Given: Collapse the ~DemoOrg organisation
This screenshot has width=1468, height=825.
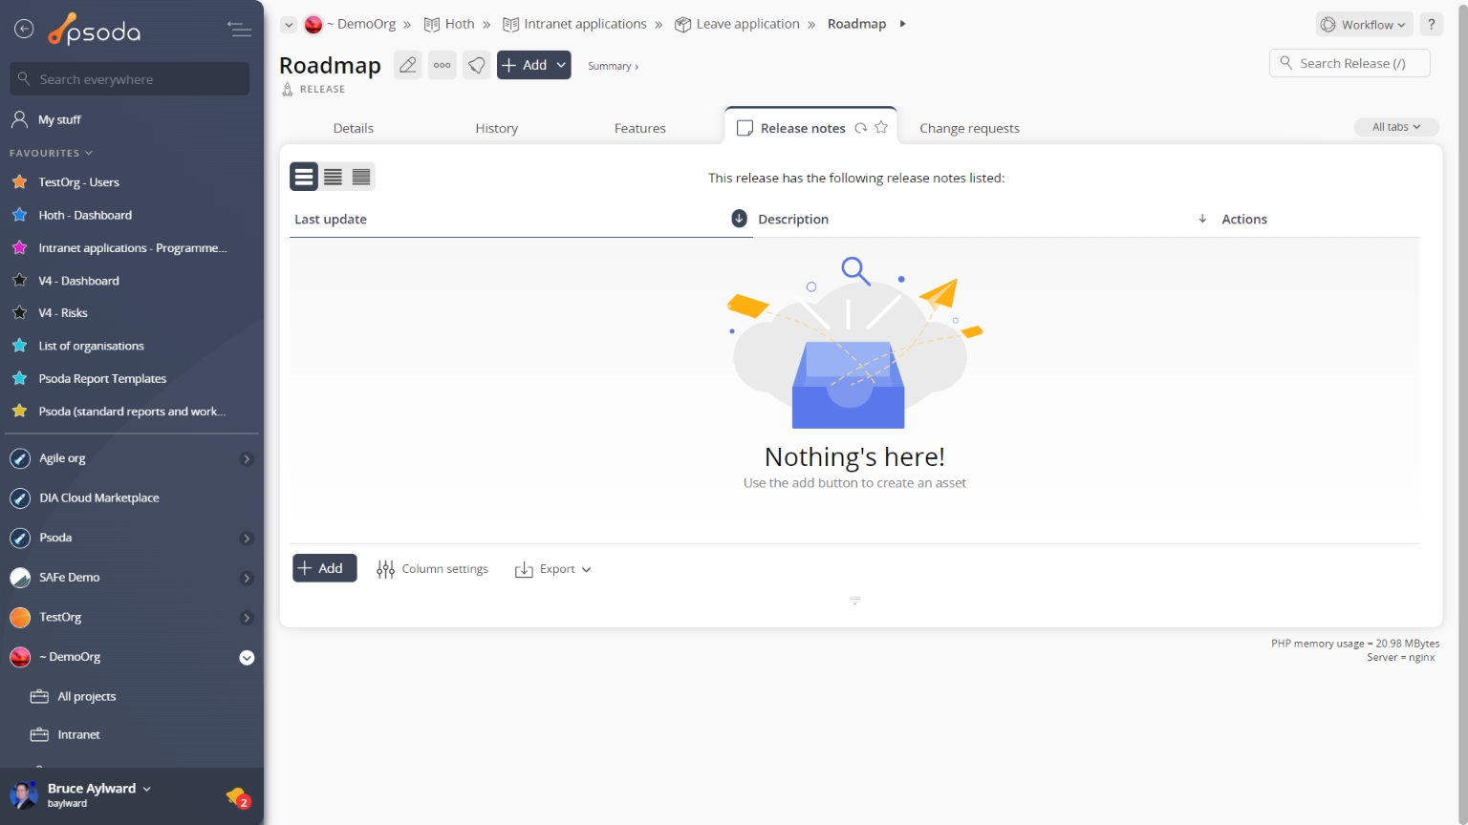Looking at the screenshot, I should [x=247, y=658].
